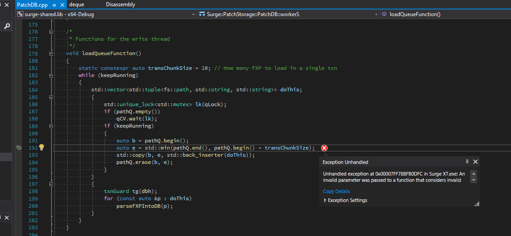The image size is (511, 236).
Task: Click std::back_inserter on line 193
Action: pyautogui.click(x=196, y=155)
